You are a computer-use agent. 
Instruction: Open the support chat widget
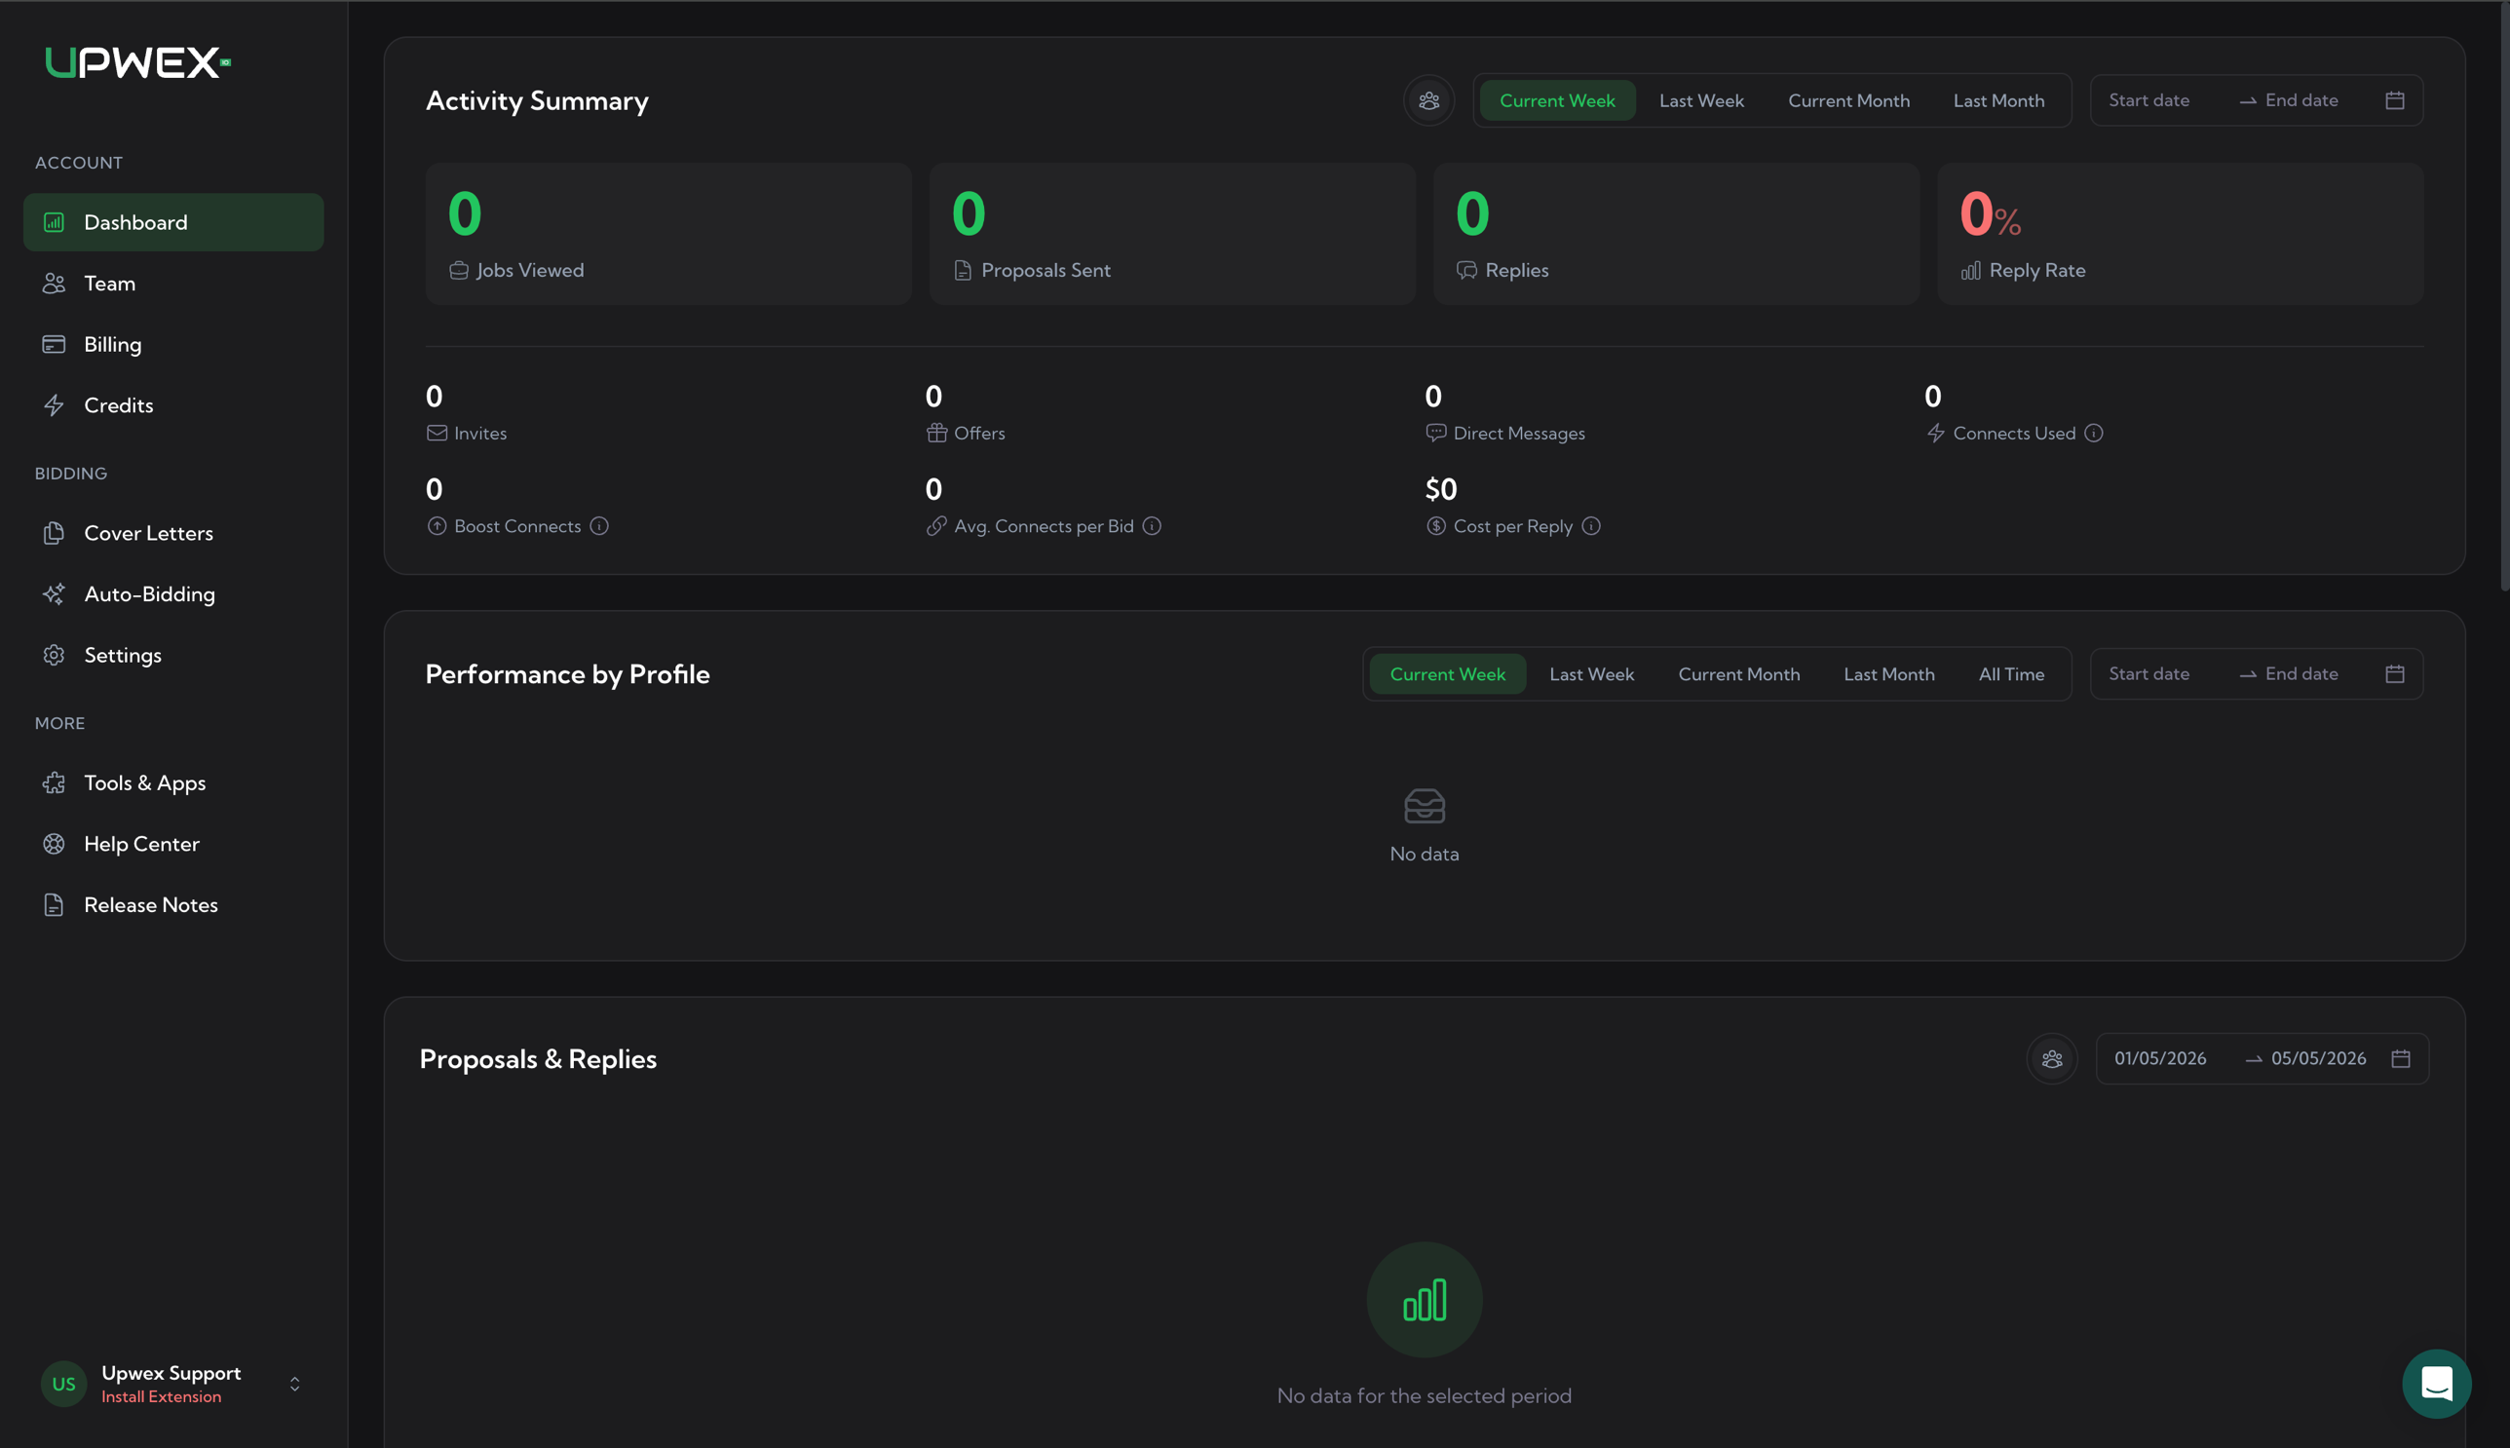coord(2436,1384)
